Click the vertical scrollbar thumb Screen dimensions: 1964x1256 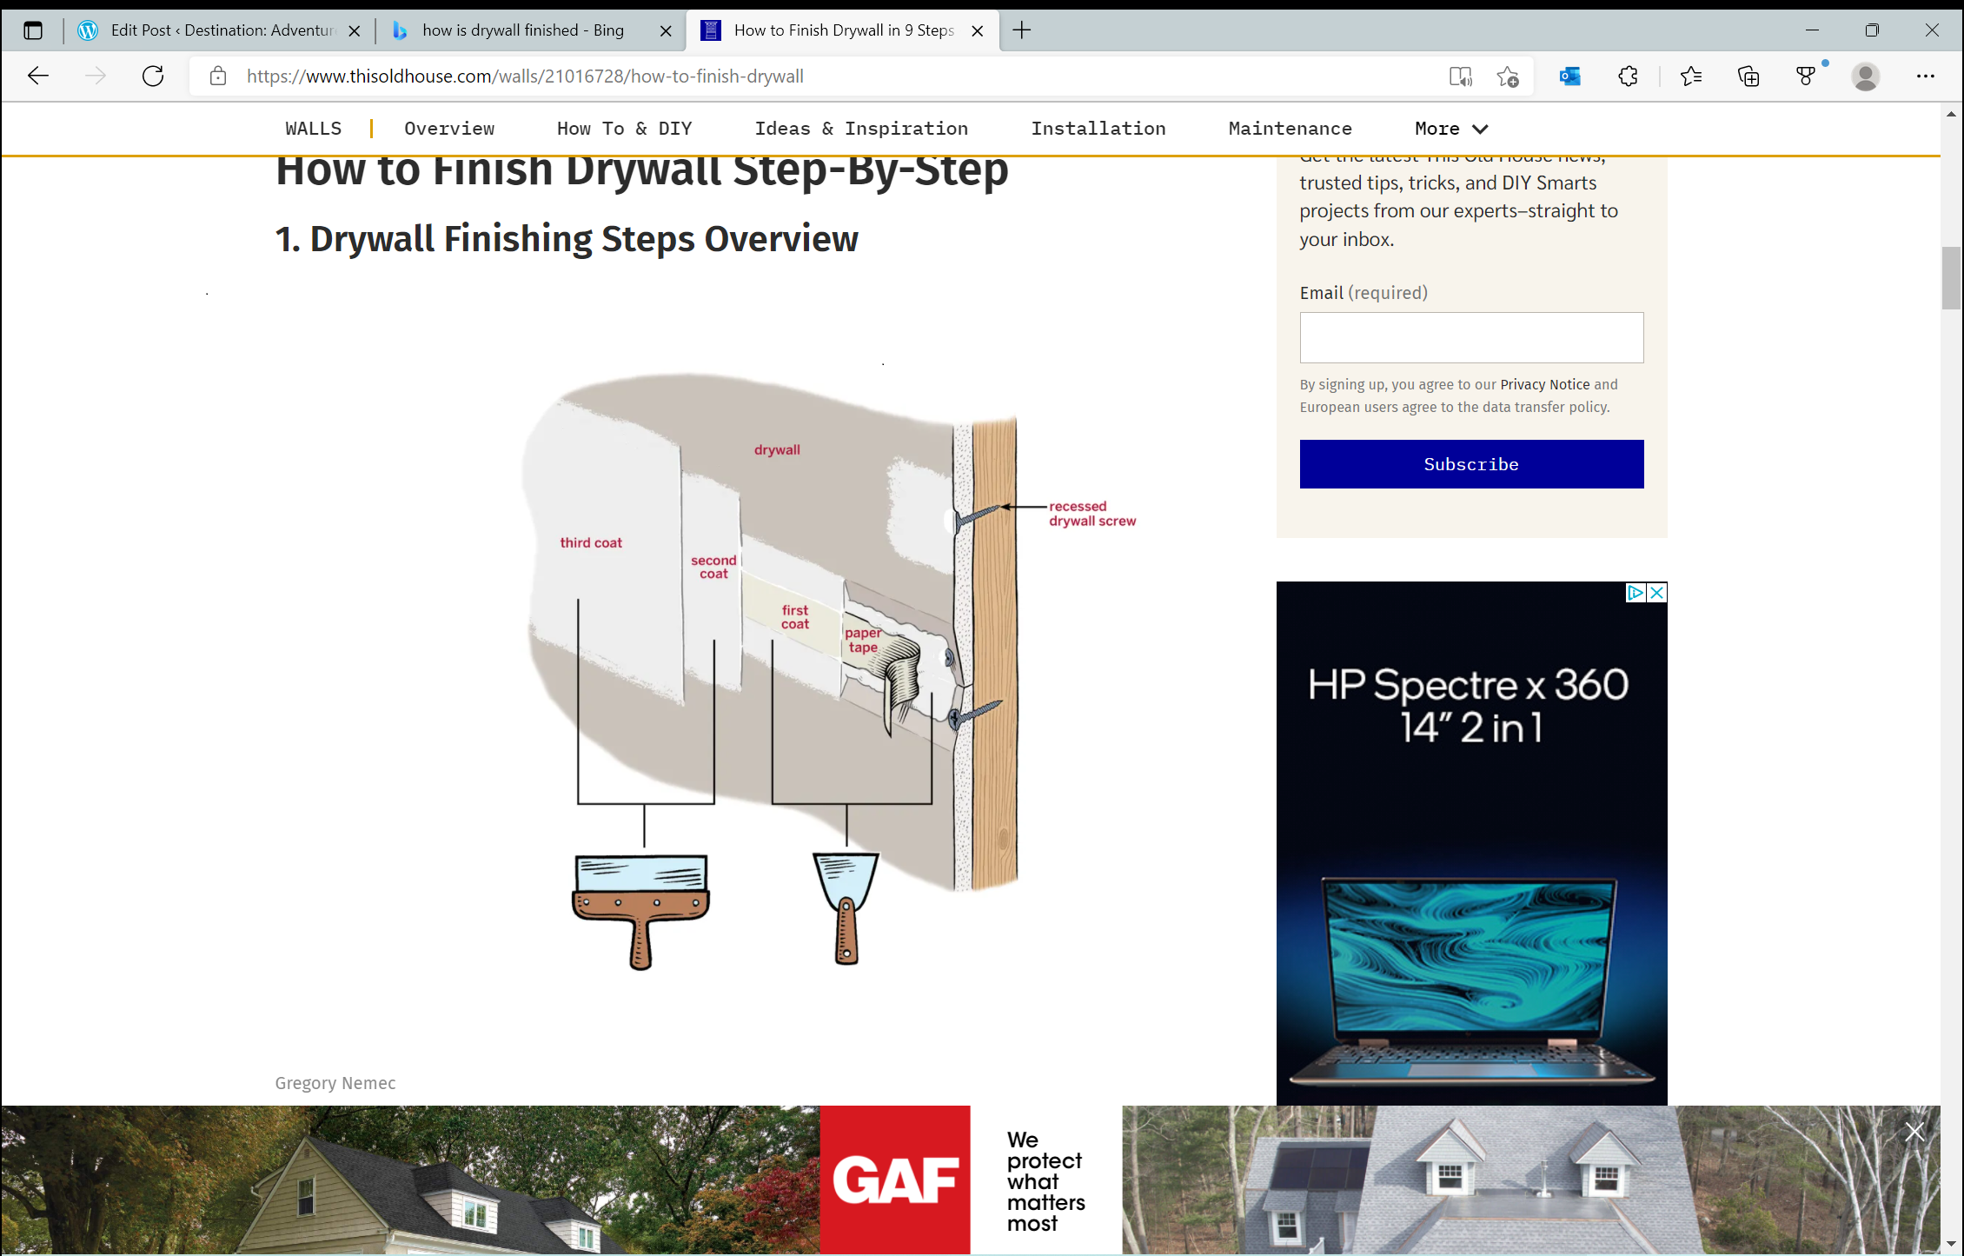click(x=1950, y=278)
